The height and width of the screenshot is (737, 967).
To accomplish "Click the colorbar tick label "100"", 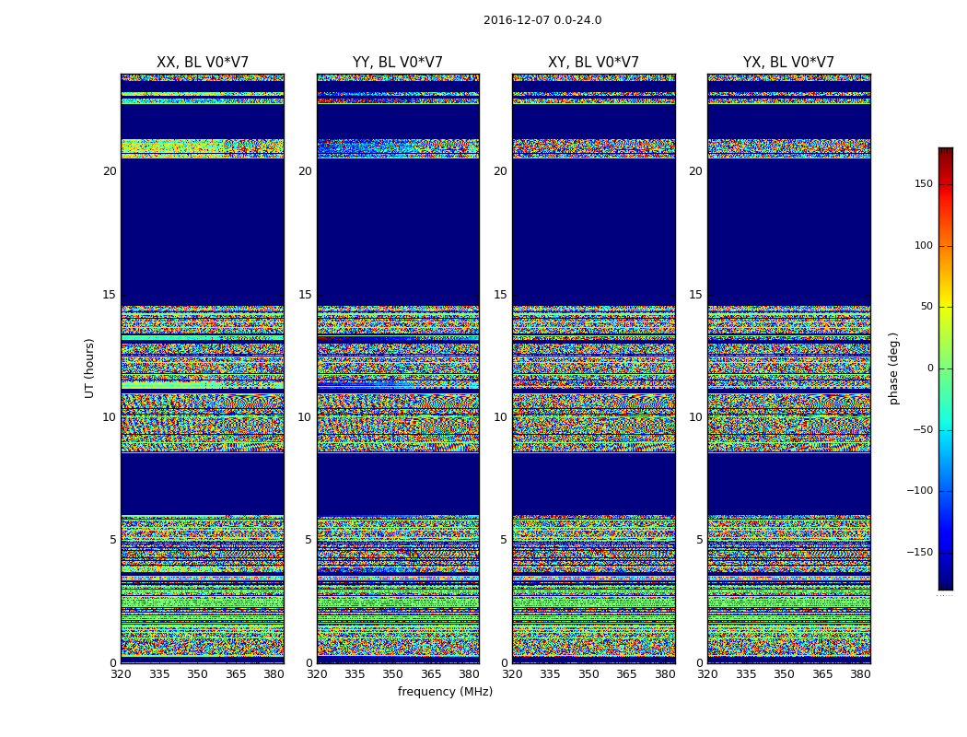I will (923, 245).
